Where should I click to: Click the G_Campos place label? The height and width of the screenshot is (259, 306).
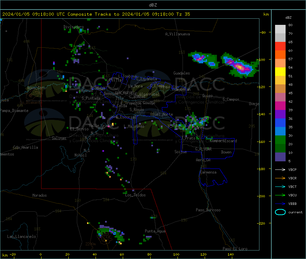(231, 99)
